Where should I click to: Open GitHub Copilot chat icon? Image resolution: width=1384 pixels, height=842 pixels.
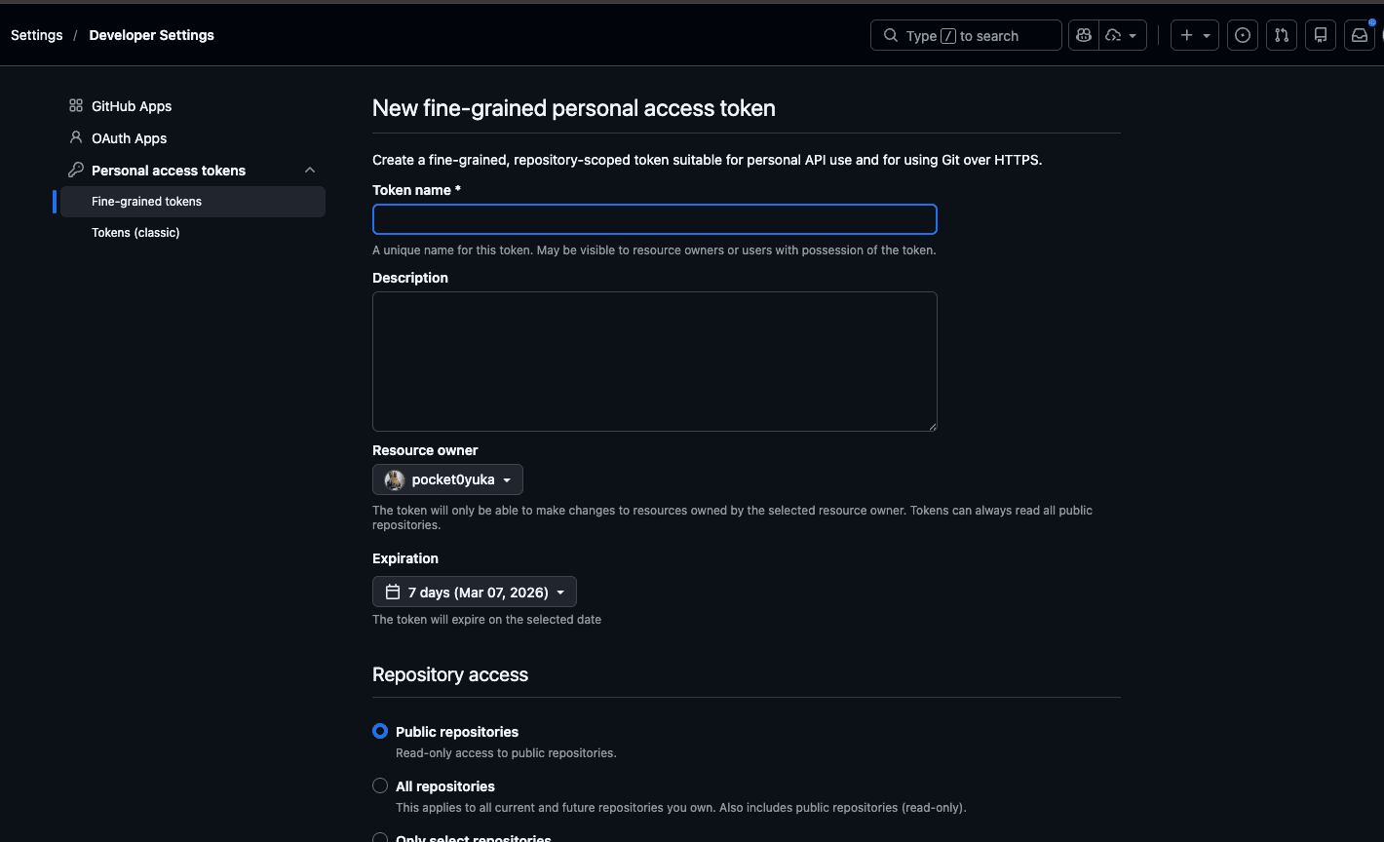(1084, 35)
